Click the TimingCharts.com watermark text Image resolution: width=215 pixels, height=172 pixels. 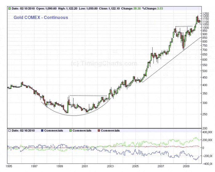pos(104,63)
